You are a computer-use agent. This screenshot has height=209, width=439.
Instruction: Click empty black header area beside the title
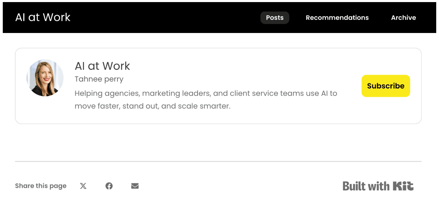(163, 17)
